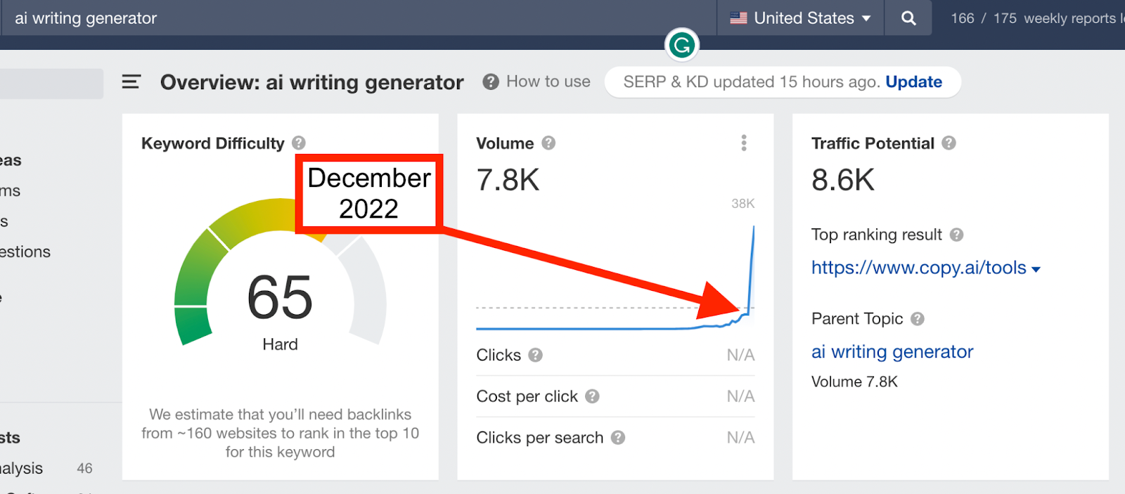Image resolution: width=1125 pixels, height=494 pixels.
Task: Click the Cost per click help icon
Action: (x=592, y=396)
